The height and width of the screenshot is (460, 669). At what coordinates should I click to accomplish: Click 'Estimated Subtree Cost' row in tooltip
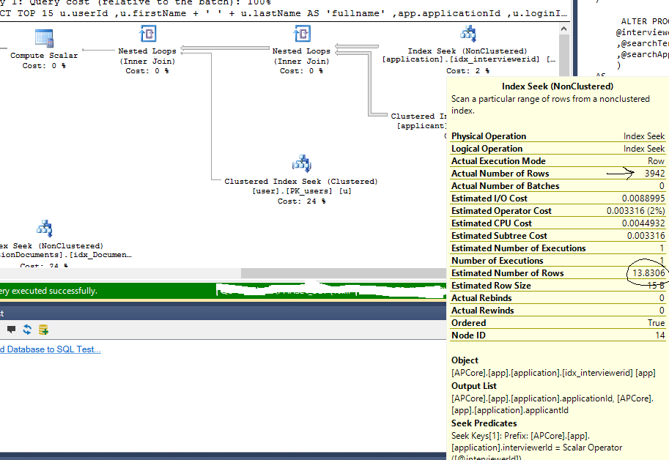tap(558, 236)
